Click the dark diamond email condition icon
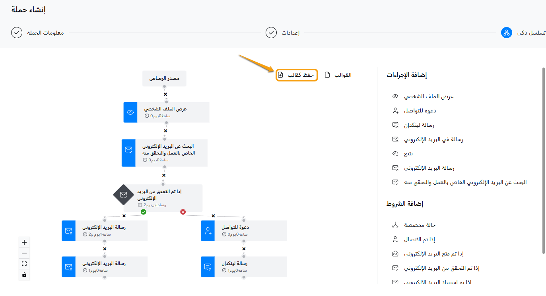Screen dimensions: 546x296 coord(124,195)
